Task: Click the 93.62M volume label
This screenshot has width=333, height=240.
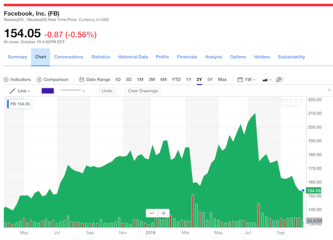Action: pos(314,221)
